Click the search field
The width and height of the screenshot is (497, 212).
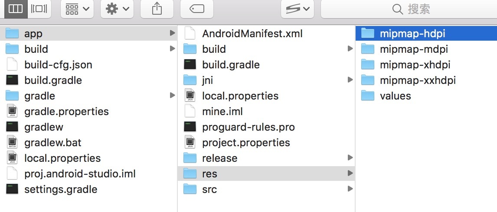(408, 9)
